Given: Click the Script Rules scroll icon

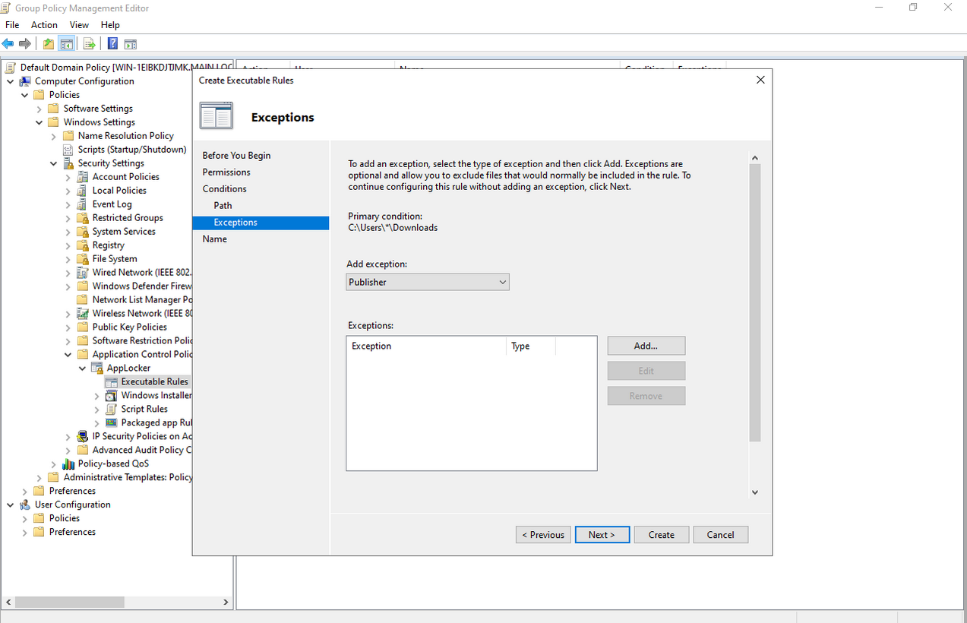Looking at the screenshot, I should pyautogui.click(x=112, y=409).
